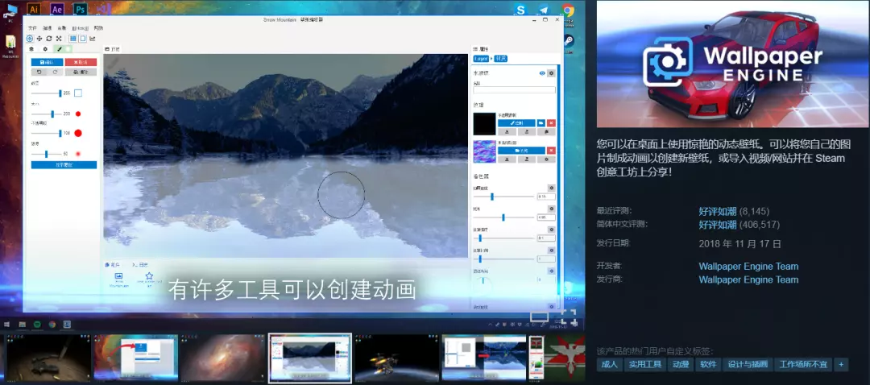Select the galaxy screenshot thumbnail
The height and width of the screenshot is (385, 870).
tap(223, 358)
